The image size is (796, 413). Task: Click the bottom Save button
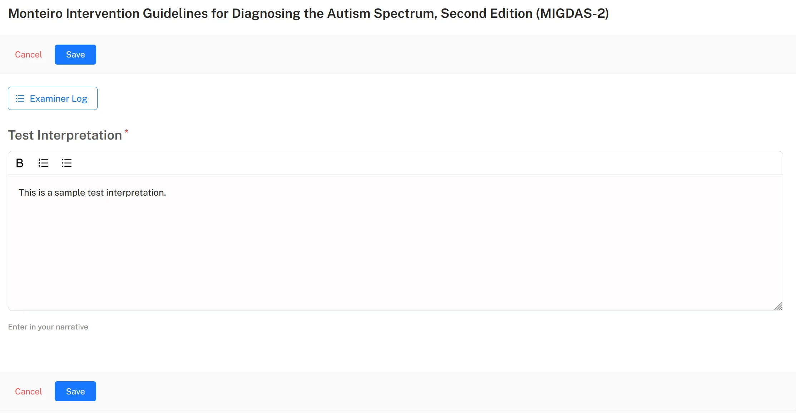pyautogui.click(x=75, y=391)
